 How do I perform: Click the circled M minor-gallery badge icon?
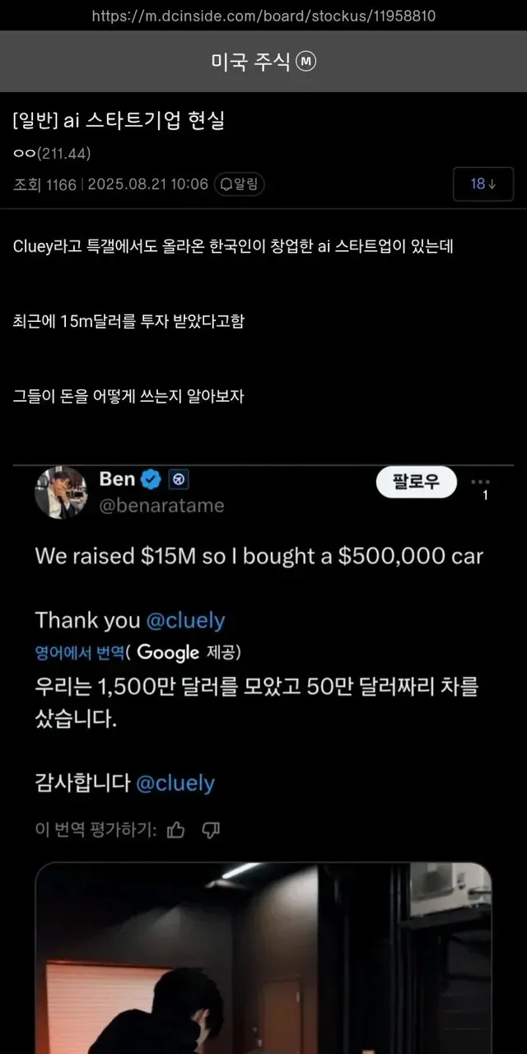305,62
